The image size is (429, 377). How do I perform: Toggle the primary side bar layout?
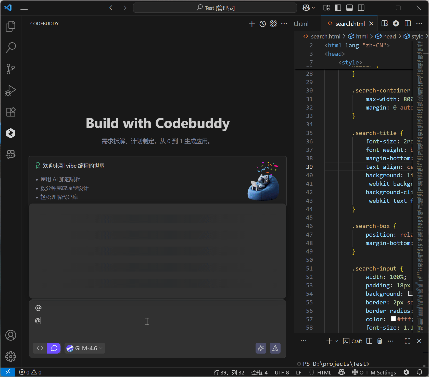pyautogui.click(x=338, y=8)
